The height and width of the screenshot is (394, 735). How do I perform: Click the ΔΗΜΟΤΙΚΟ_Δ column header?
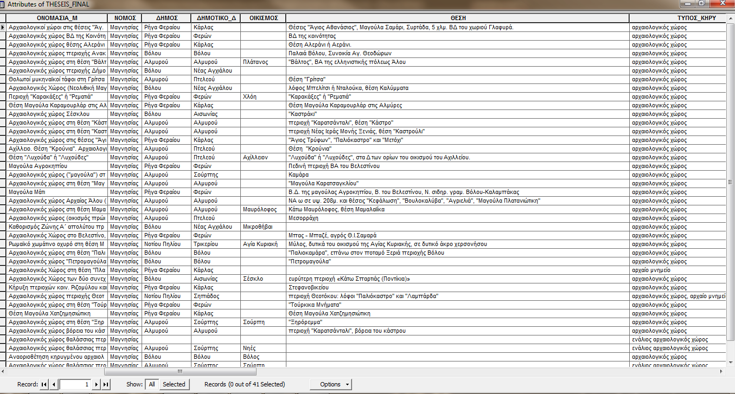[x=216, y=18]
